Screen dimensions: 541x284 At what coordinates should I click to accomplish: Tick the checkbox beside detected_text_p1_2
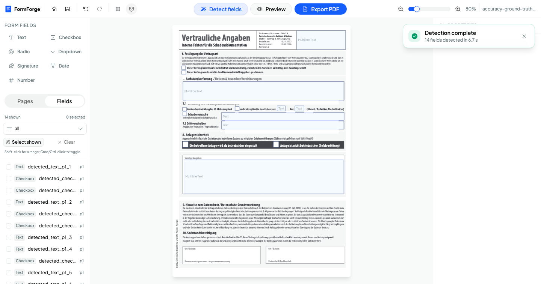(x=9, y=202)
